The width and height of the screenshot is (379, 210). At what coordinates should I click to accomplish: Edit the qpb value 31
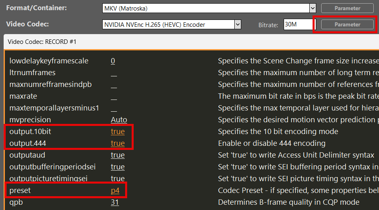(x=115, y=202)
